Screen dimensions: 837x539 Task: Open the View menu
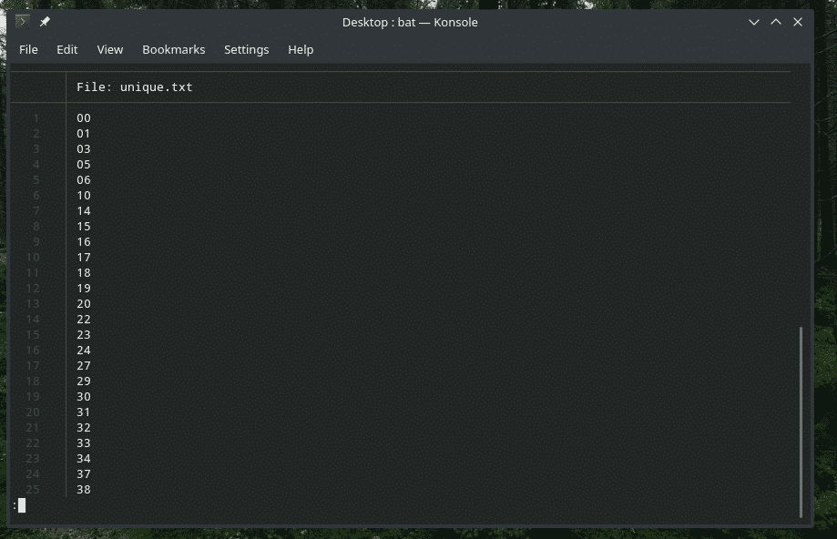(110, 50)
